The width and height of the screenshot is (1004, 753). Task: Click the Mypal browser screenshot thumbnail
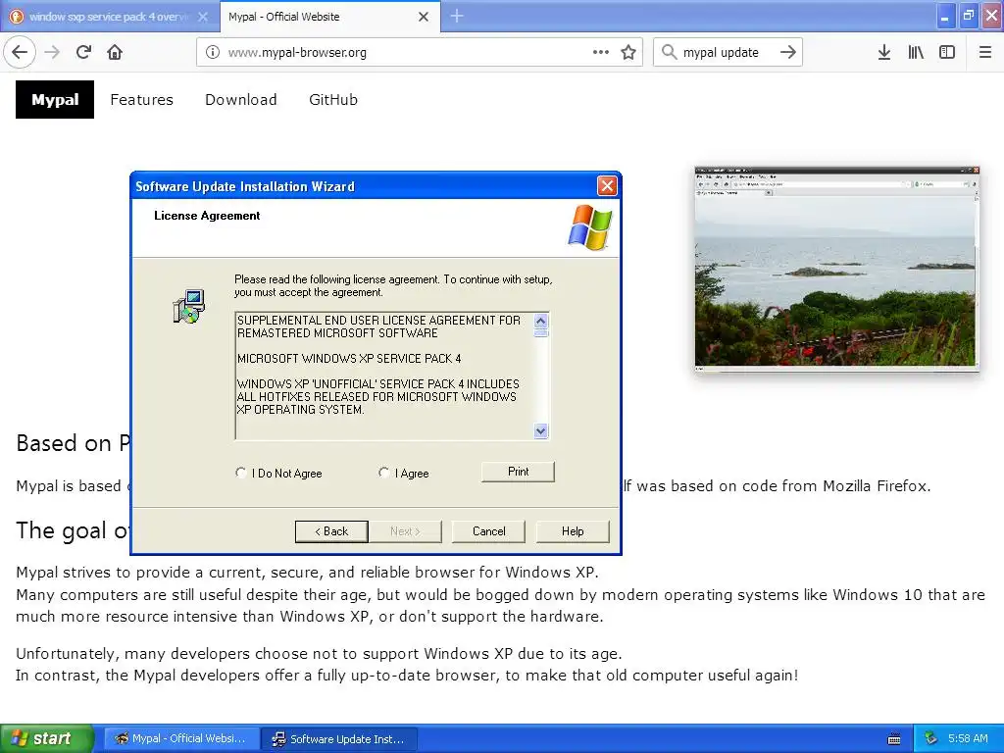[x=837, y=269]
